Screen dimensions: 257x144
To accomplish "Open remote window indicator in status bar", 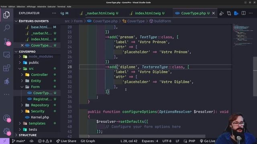I will click(4, 141).
